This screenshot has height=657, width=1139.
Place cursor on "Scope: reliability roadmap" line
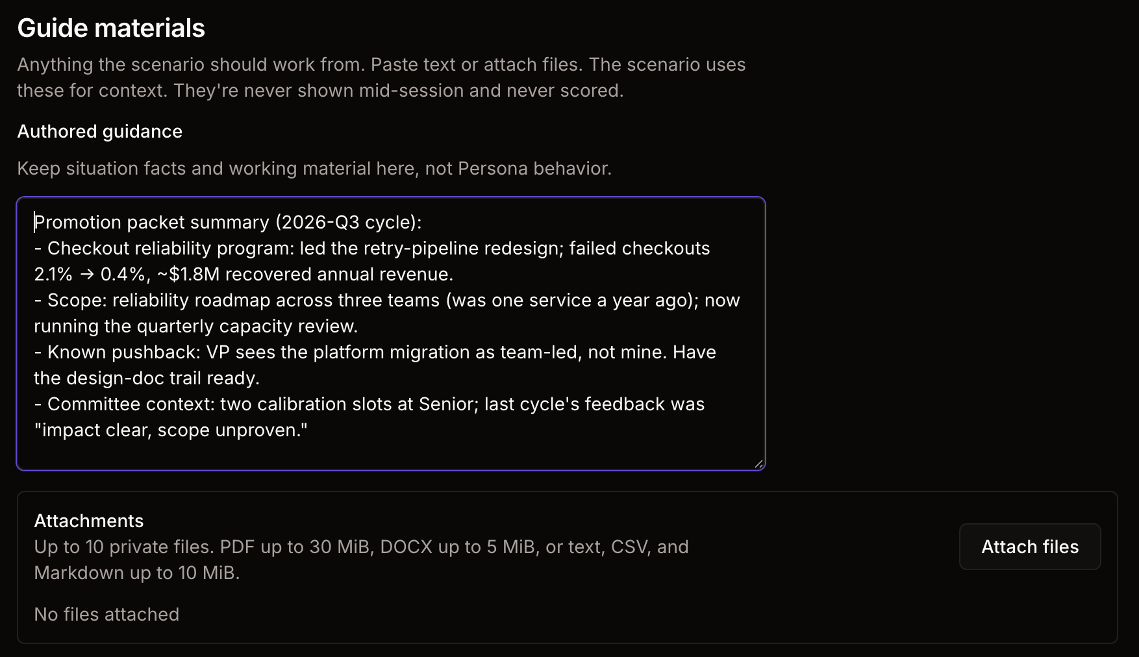tap(387, 300)
